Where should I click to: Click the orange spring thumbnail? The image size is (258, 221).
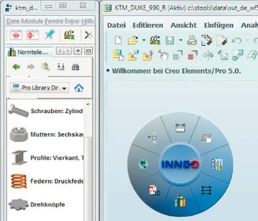point(19,181)
